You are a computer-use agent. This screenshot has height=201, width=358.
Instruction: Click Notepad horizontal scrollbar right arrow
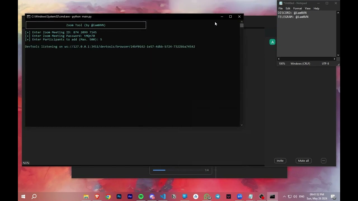pyautogui.click(x=335, y=59)
